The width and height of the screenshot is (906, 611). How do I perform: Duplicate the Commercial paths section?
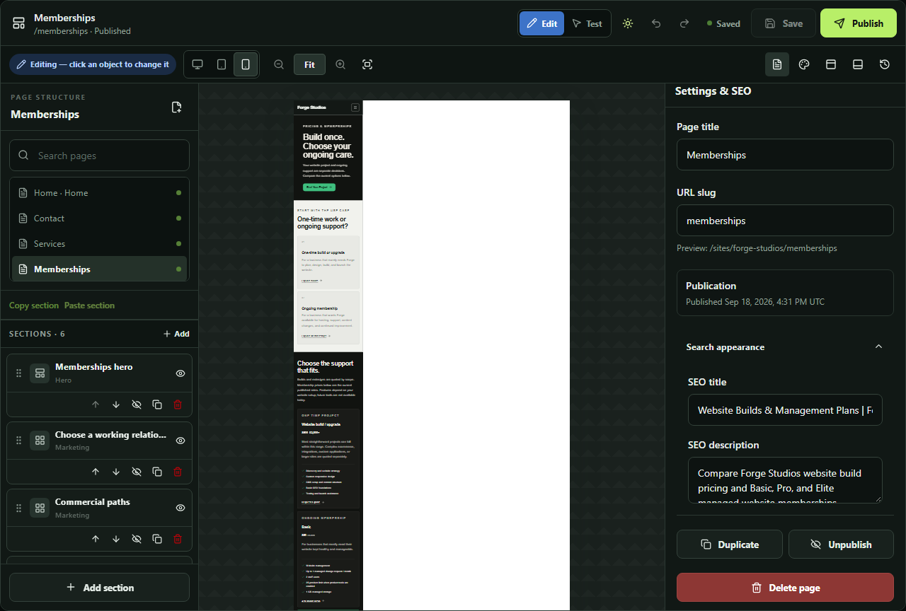click(157, 539)
